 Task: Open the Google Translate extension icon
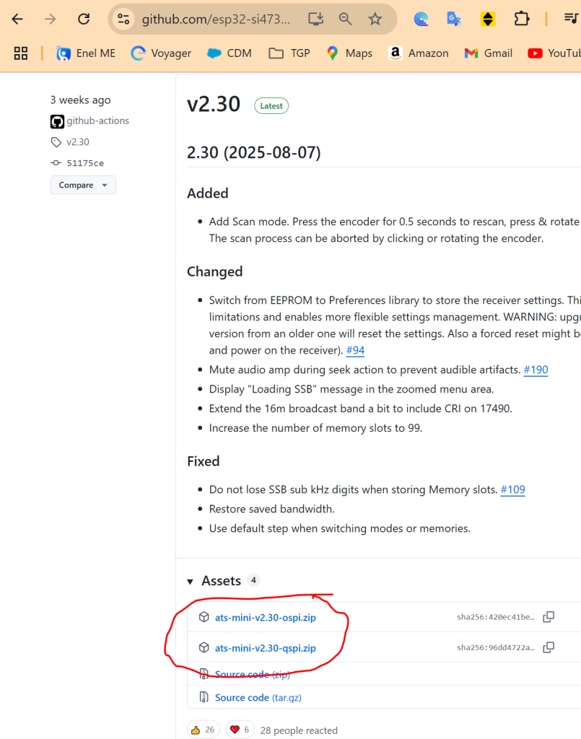[x=454, y=19]
